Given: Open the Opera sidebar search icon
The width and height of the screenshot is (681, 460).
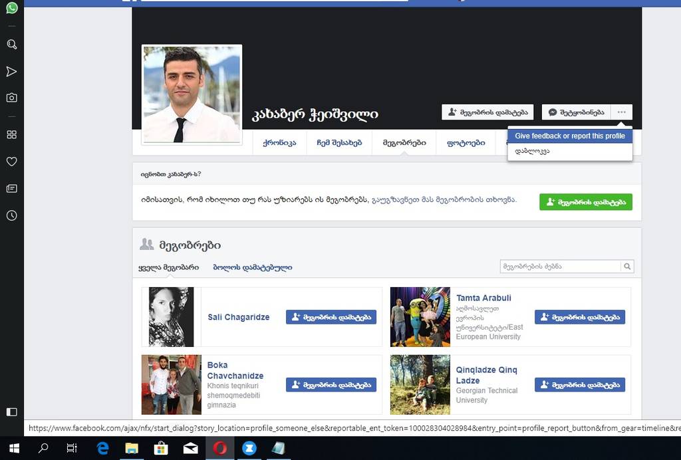Looking at the screenshot, I should (x=12, y=45).
